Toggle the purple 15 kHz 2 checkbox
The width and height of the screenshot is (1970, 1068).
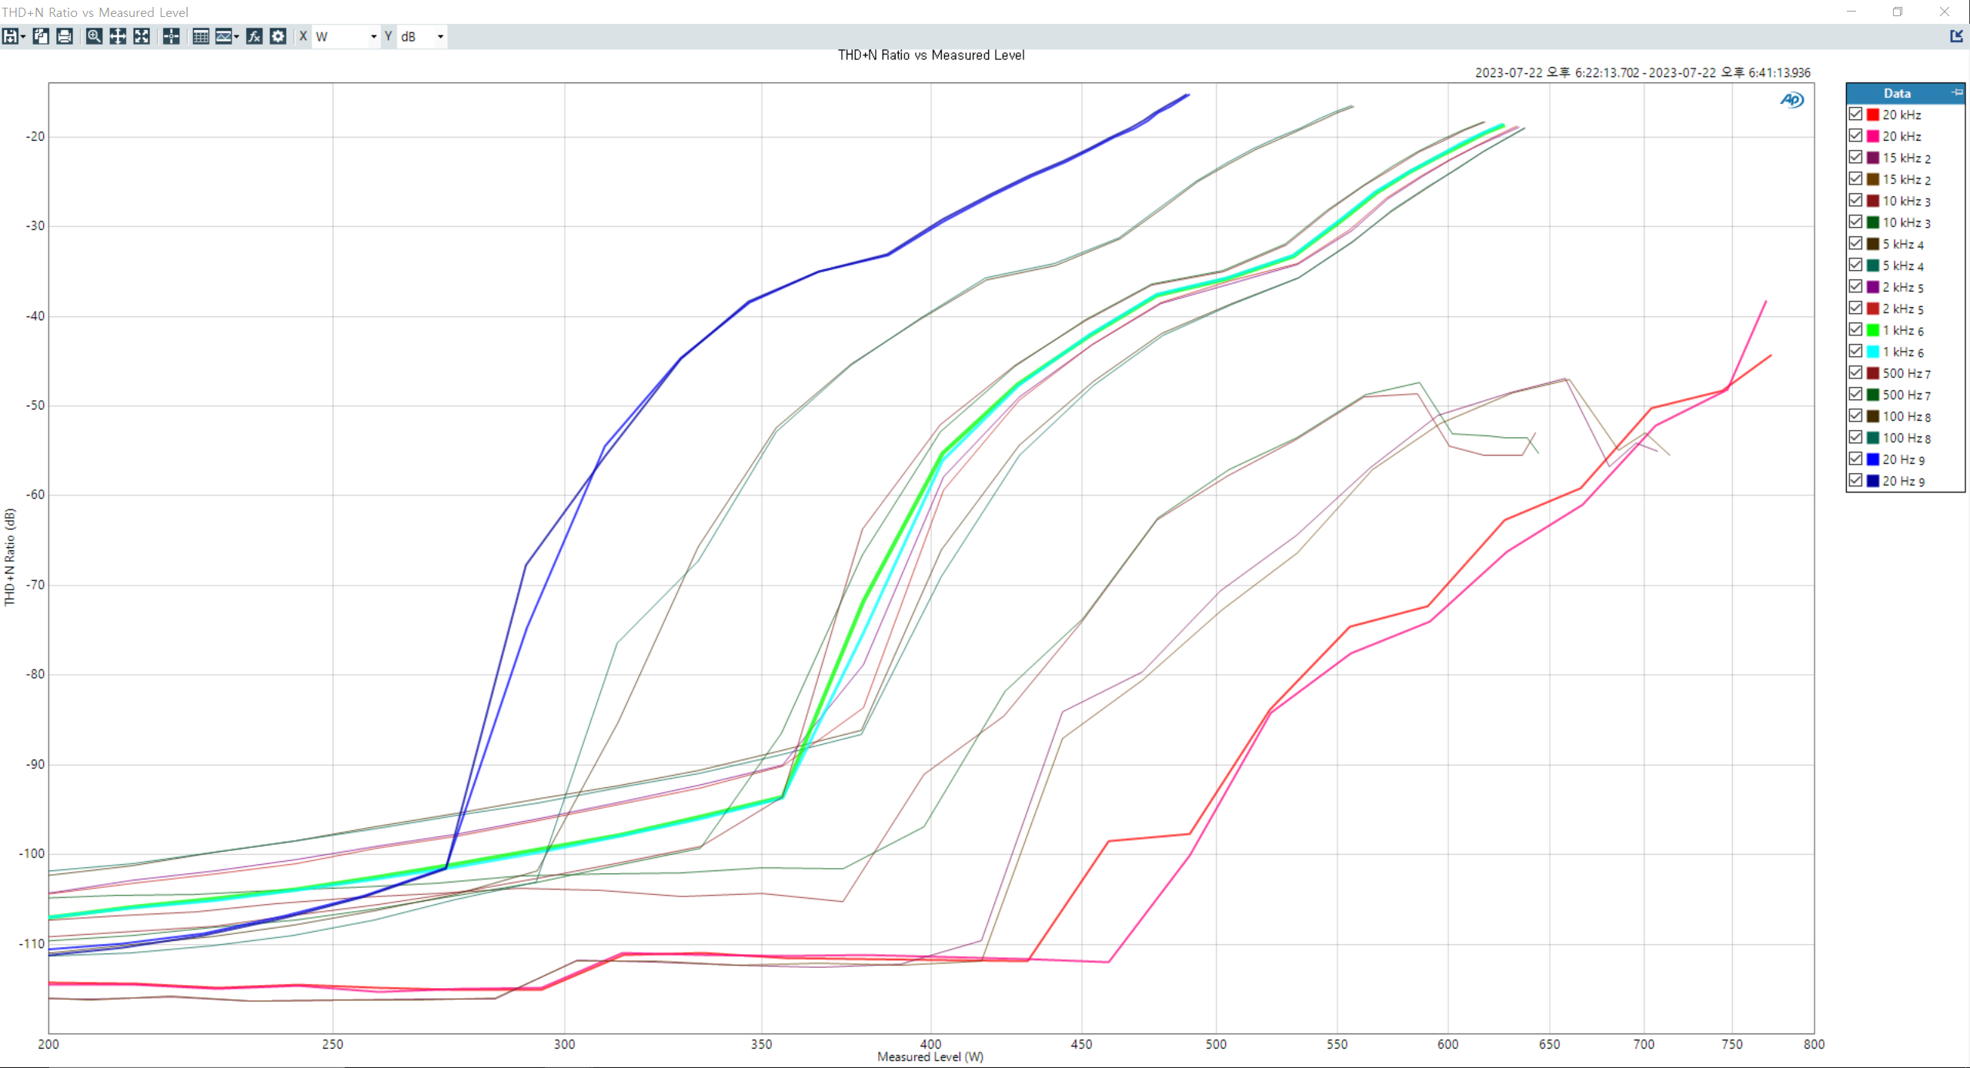(1855, 157)
